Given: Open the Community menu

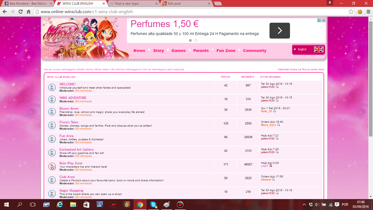Looking at the screenshot, I should [255, 51].
